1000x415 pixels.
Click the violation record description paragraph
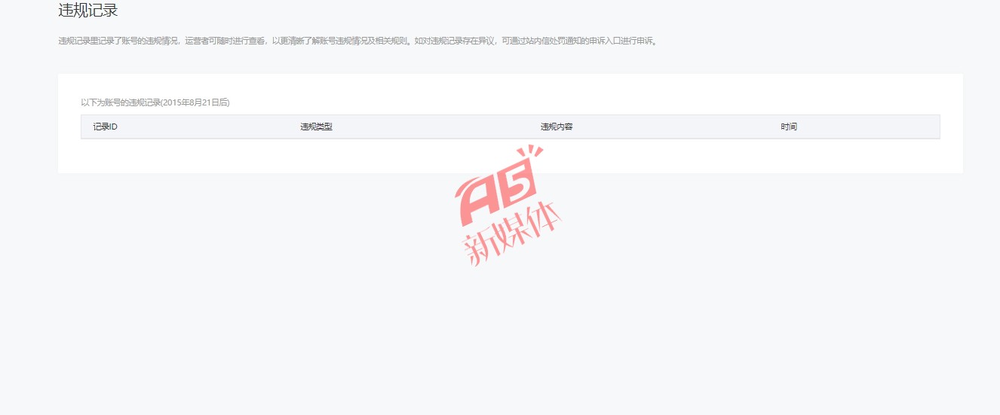pos(359,41)
